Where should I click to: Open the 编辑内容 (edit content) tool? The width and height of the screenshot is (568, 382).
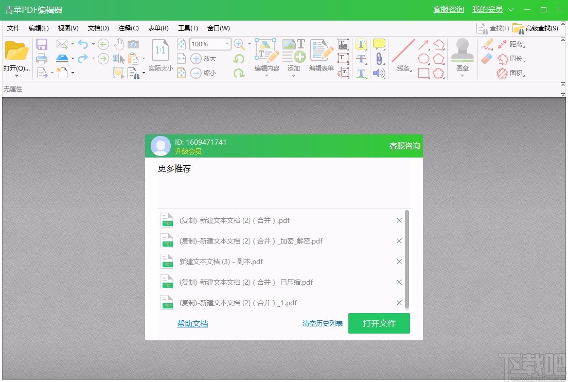point(266,57)
